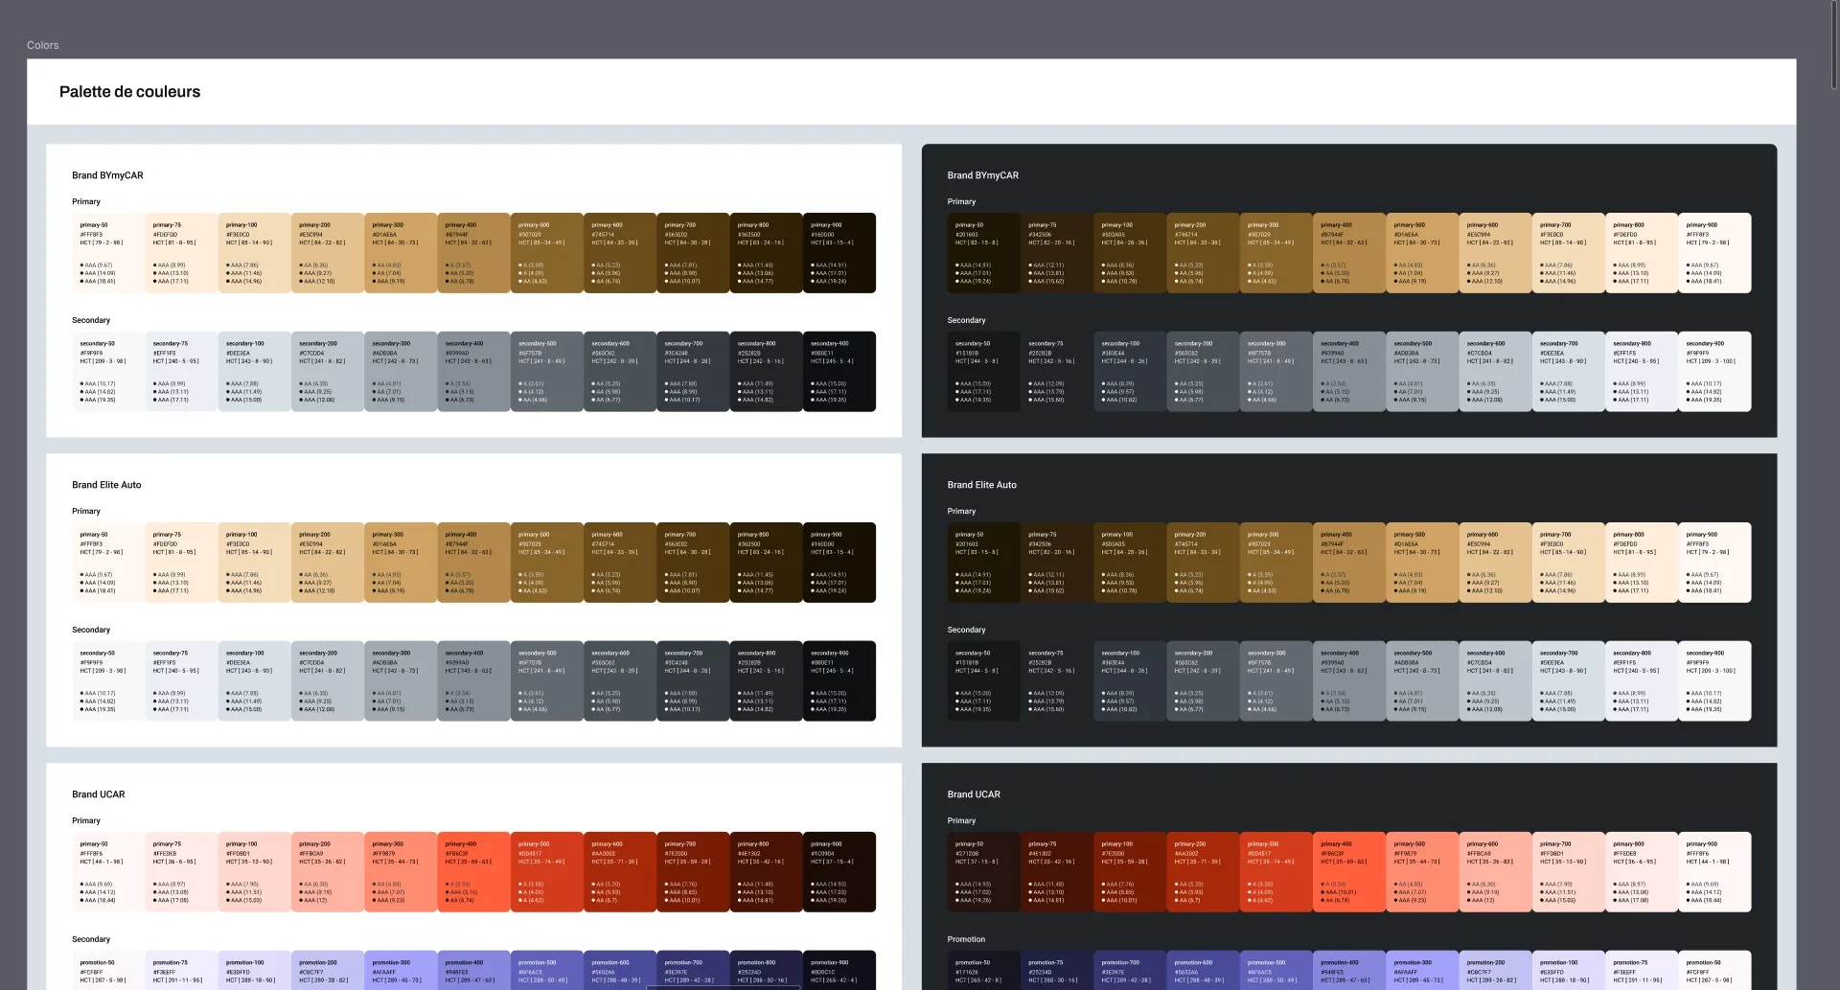Pick promotion-600 swatch in light Brand UCAR panel
The width and height of the screenshot is (1840, 990).
click(x=620, y=970)
